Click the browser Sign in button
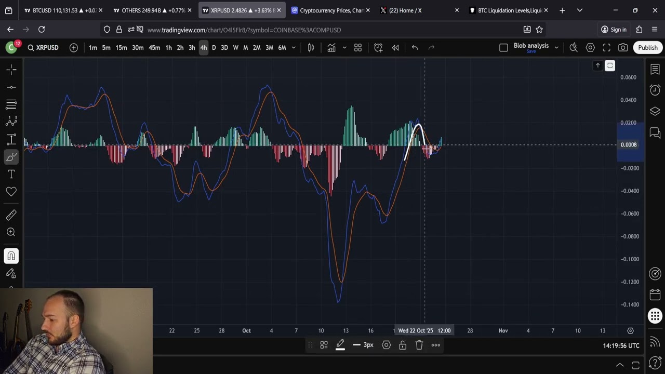The image size is (665, 374). click(x=614, y=30)
